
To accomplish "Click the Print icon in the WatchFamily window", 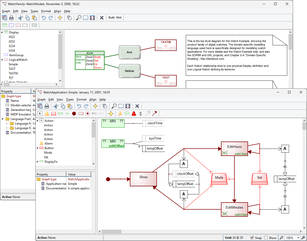I will coord(12,18).
